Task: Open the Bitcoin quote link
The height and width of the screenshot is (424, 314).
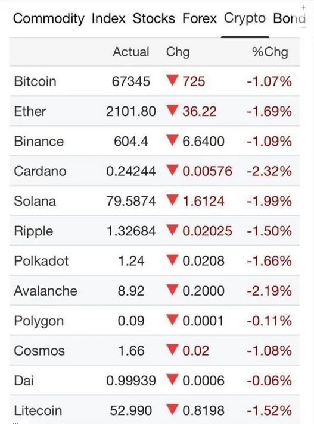Action: [35, 81]
